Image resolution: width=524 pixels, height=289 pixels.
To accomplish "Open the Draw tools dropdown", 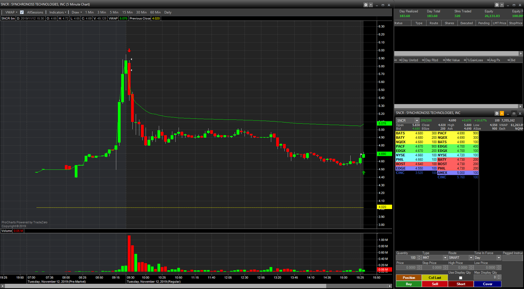I will pos(76,12).
